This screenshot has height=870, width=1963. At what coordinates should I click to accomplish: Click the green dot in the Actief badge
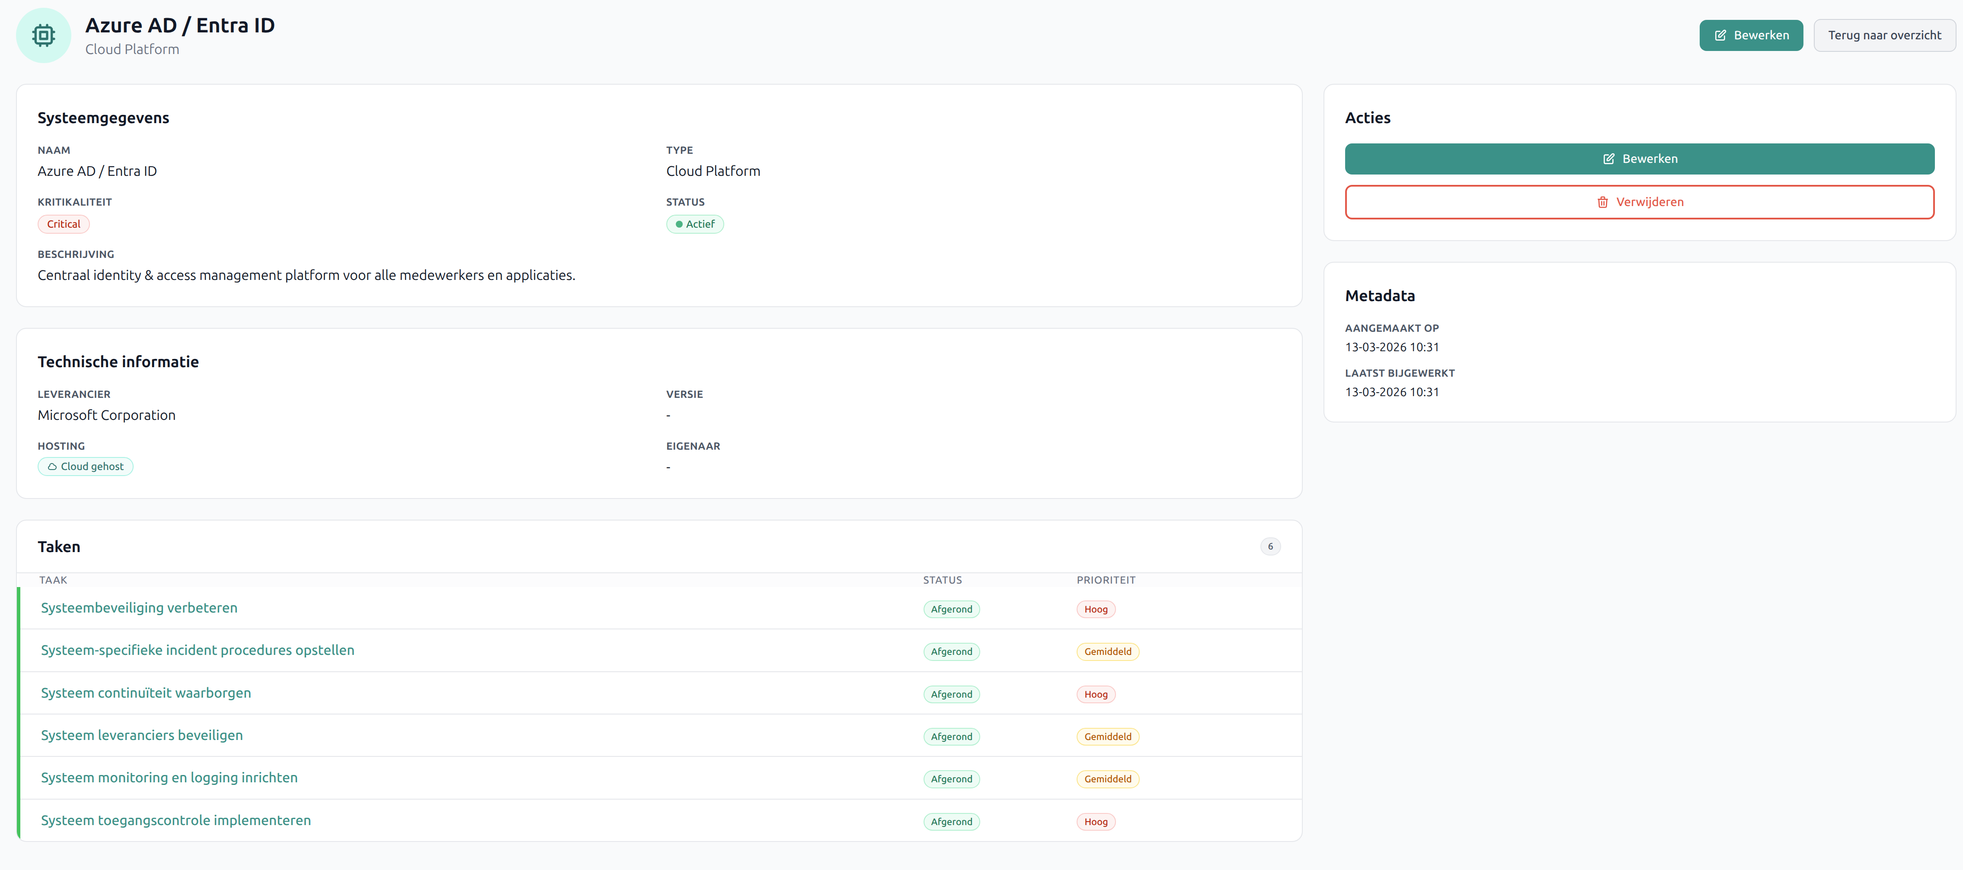[x=678, y=225]
